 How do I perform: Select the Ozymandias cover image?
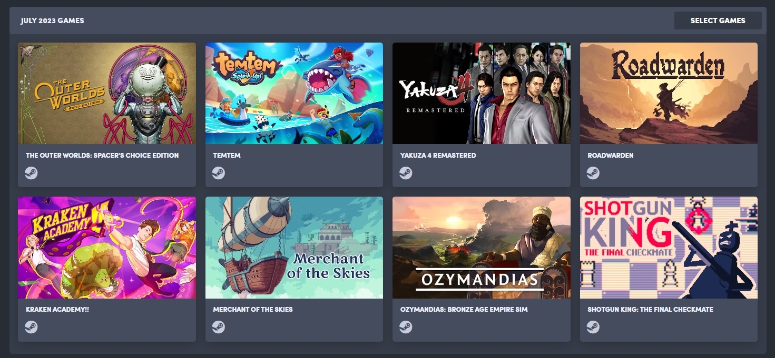(482, 248)
